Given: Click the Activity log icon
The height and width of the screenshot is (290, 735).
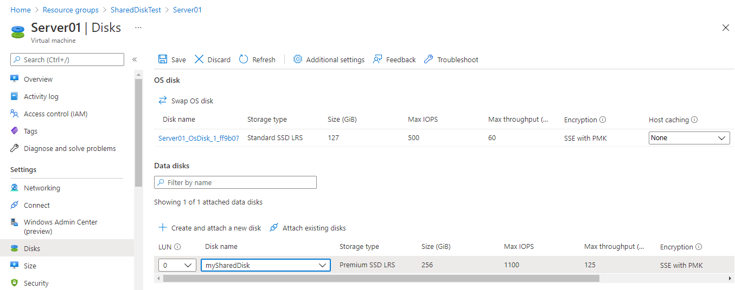Looking at the screenshot, I should point(15,96).
